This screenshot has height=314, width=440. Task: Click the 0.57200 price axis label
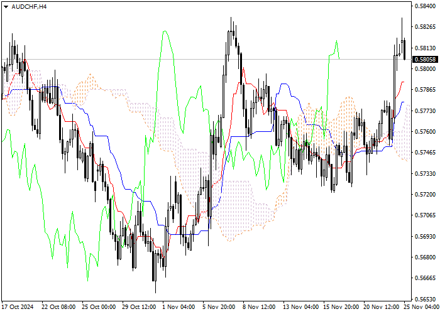(425, 194)
